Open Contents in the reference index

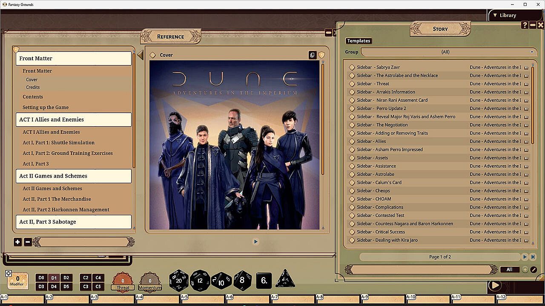coord(33,97)
